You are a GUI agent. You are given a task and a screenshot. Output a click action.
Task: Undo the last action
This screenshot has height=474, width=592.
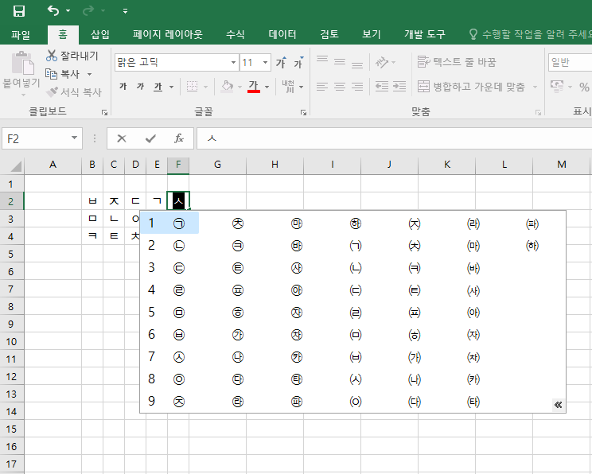53,10
